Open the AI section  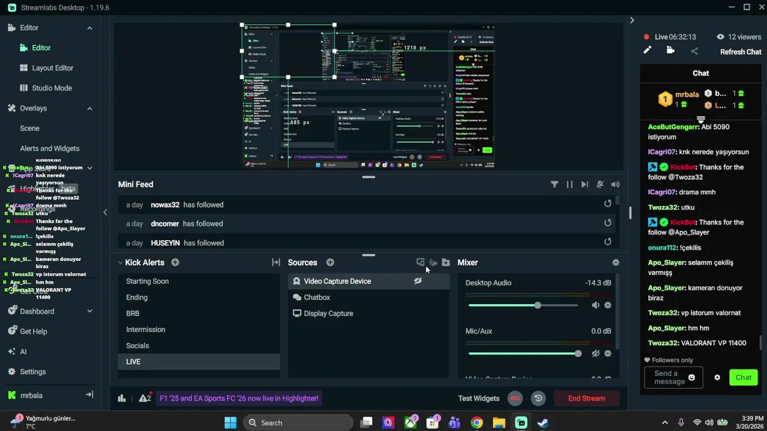tap(23, 352)
